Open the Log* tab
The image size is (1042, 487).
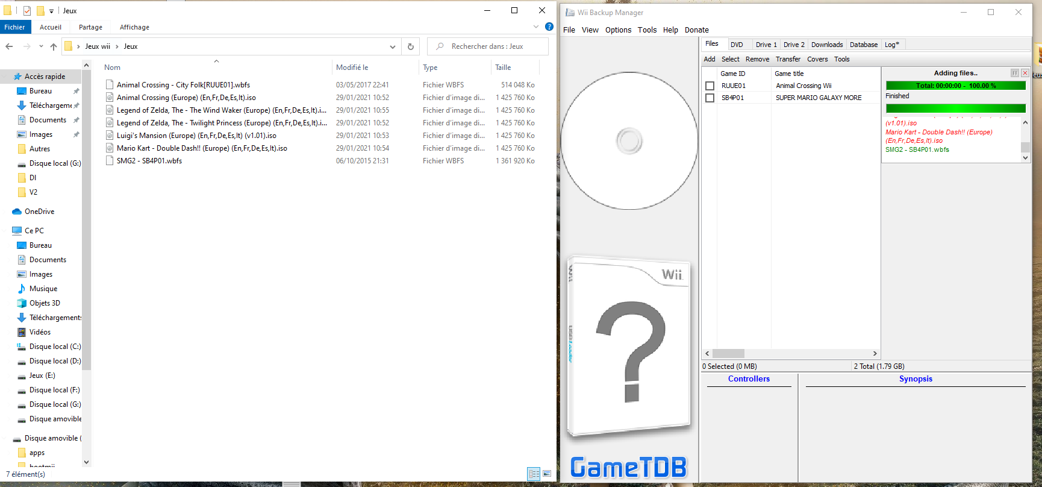click(892, 45)
